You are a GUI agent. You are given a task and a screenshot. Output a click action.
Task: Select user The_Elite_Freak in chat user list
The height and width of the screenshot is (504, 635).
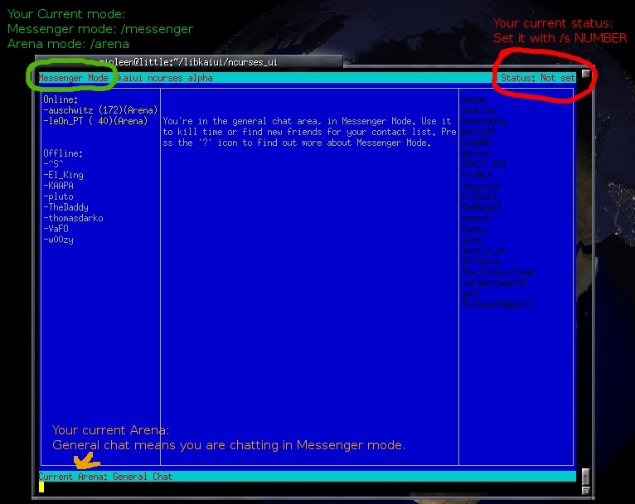click(498, 272)
